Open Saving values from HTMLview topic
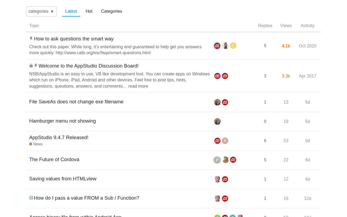Image resolution: width=347 pixels, height=217 pixels. point(63,179)
